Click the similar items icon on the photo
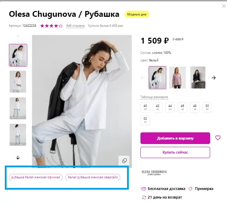The image size is (227, 203). click(x=124, y=160)
